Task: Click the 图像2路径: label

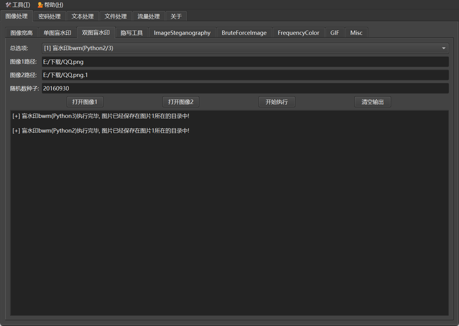Action: (x=23, y=75)
